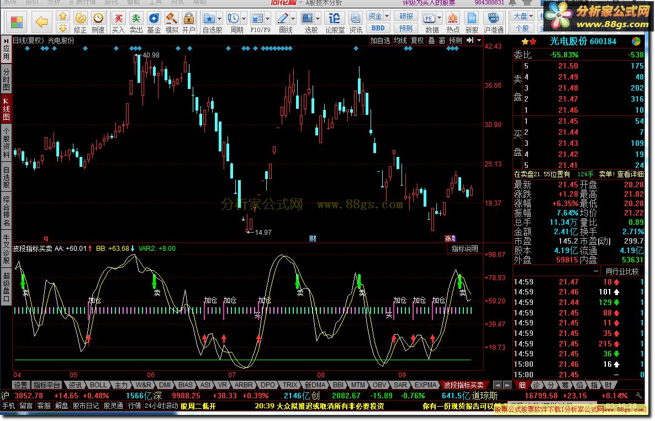655x421 pixels.
Task: Expand the 自选股 dropdown arrow
Action: (x=220, y=18)
